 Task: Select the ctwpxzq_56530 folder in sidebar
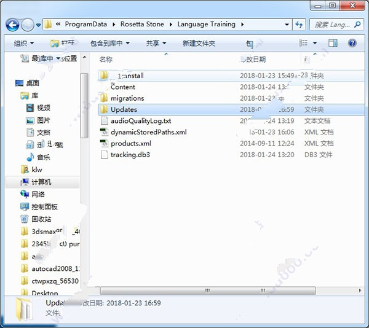[50, 281]
